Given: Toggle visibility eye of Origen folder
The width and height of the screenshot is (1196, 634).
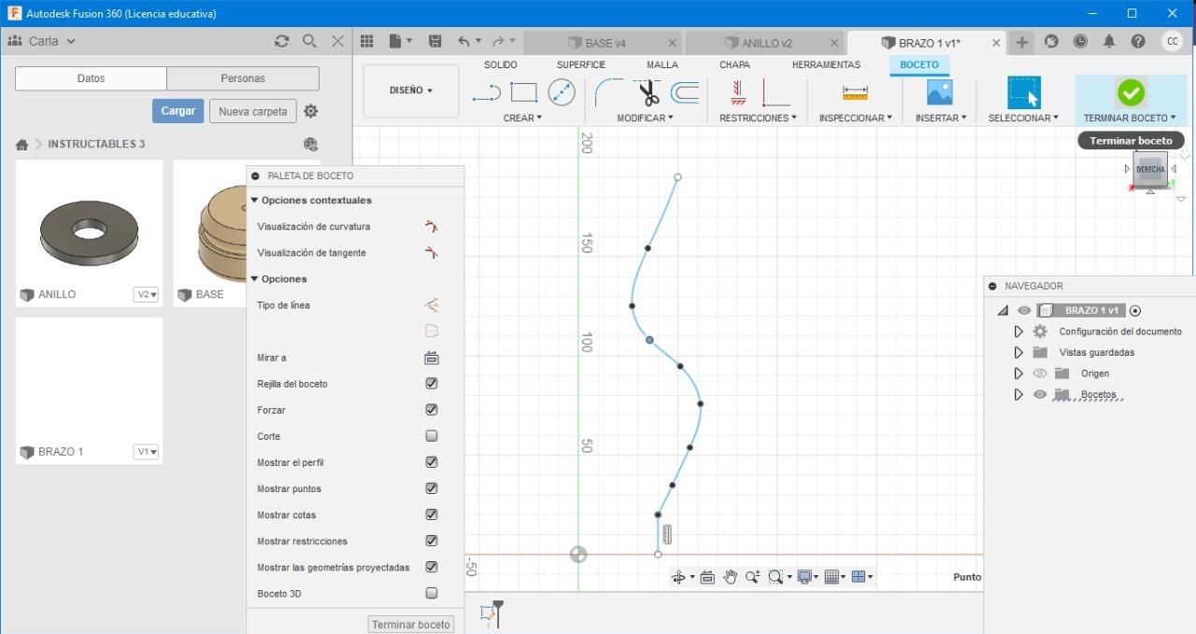Looking at the screenshot, I should pos(1039,373).
